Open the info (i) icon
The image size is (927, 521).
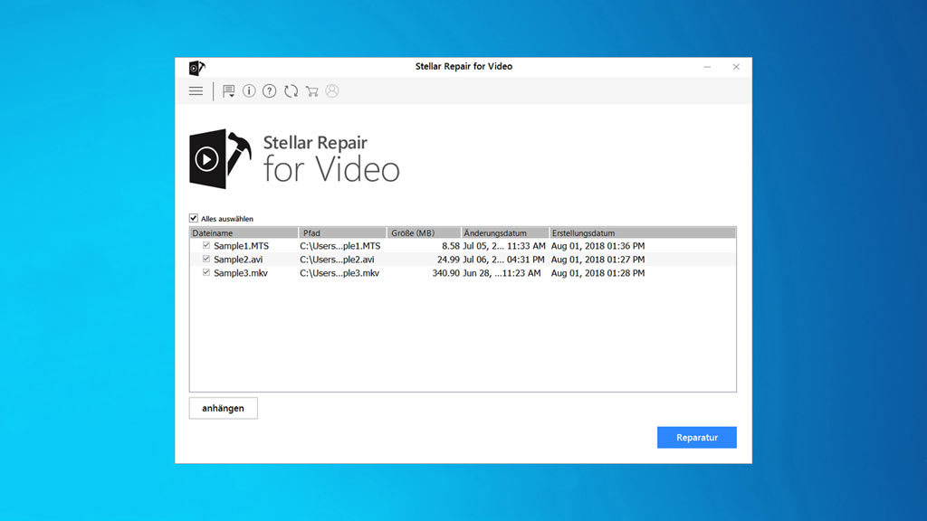click(x=249, y=91)
